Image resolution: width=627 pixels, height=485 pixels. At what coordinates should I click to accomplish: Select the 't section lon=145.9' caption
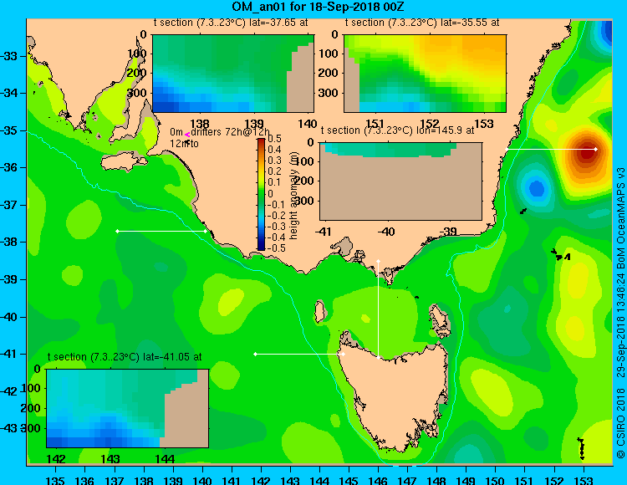click(398, 130)
